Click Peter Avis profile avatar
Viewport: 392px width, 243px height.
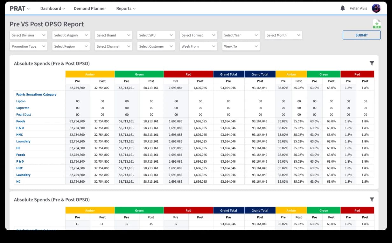[376, 8]
